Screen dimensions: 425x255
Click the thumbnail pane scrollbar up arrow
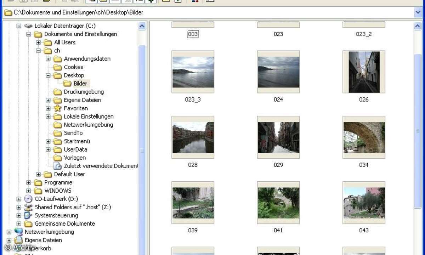(x=418, y=26)
